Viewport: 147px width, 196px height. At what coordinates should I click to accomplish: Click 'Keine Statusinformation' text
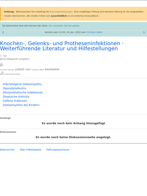10,74
